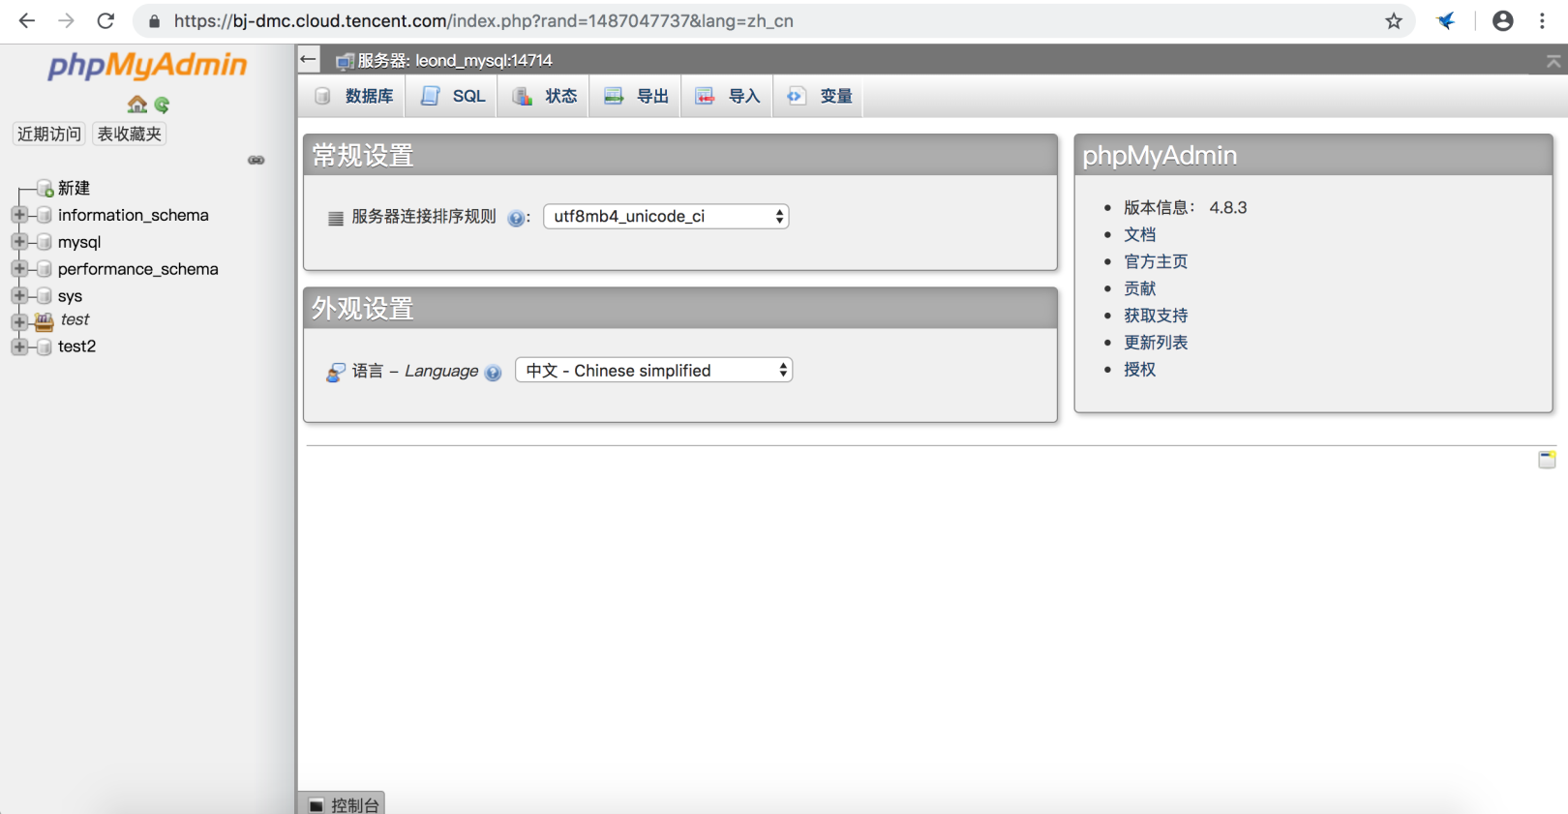Image resolution: width=1568 pixels, height=814 pixels.
Task: Click the server leond_mysql:14714 breadcrumb
Action: (x=455, y=60)
